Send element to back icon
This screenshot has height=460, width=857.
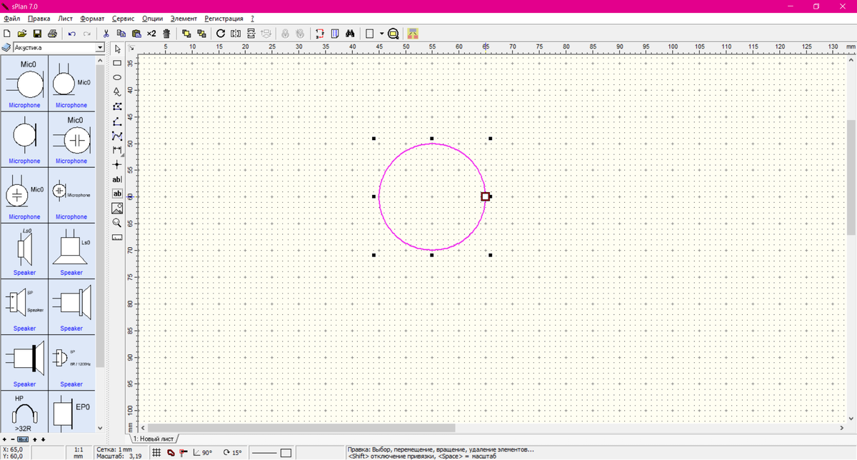click(201, 34)
